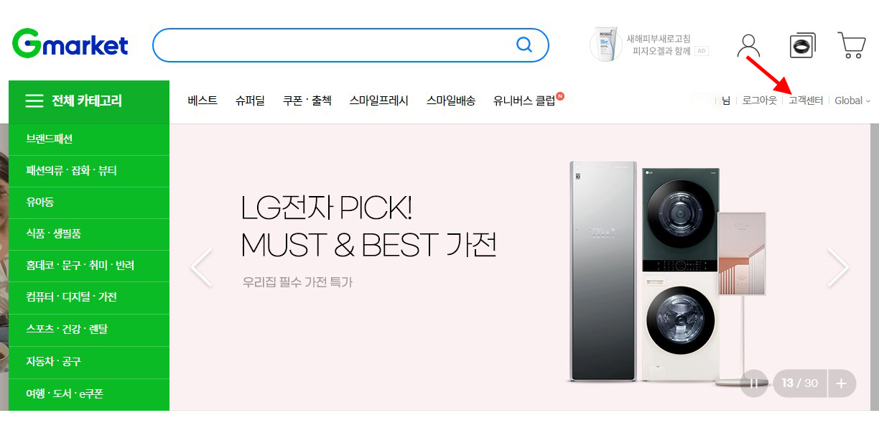Screen dimensions: 879x433
Task: Show the previous banner slide
Action: [201, 268]
